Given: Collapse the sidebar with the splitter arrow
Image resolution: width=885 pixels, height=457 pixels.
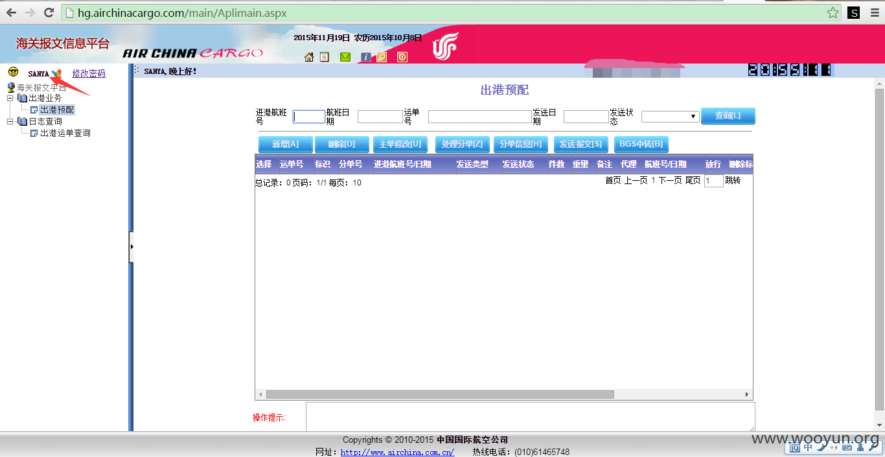Looking at the screenshot, I should [132, 247].
